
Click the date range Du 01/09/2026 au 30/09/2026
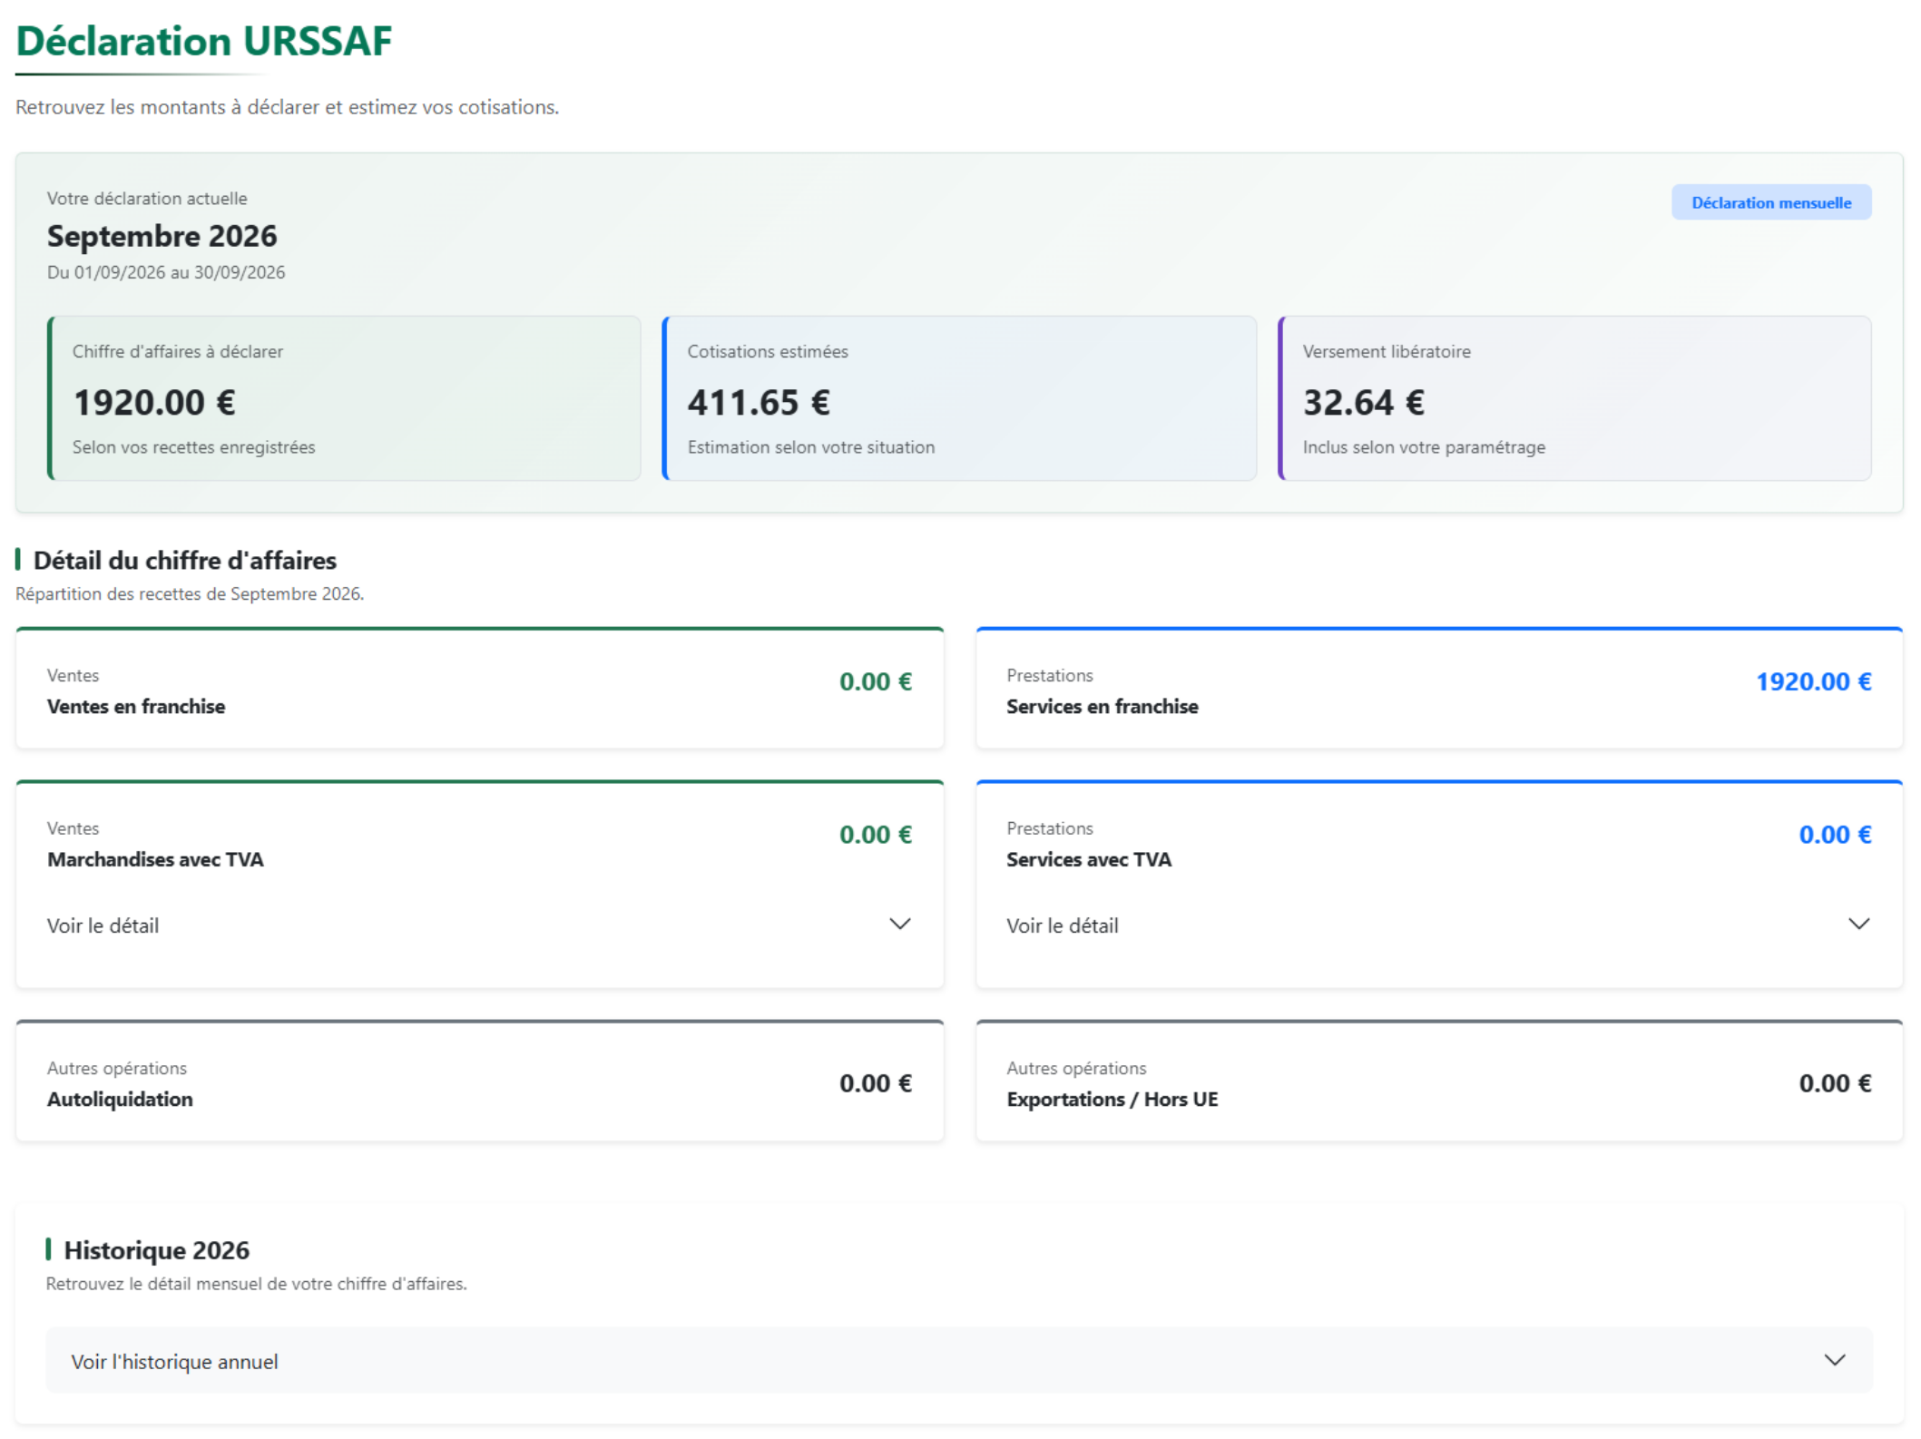(x=166, y=272)
